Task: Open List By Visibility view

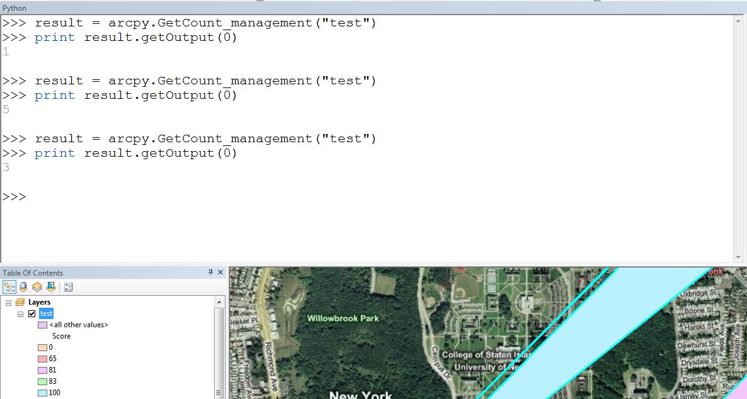Action: pyautogui.click(x=37, y=287)
